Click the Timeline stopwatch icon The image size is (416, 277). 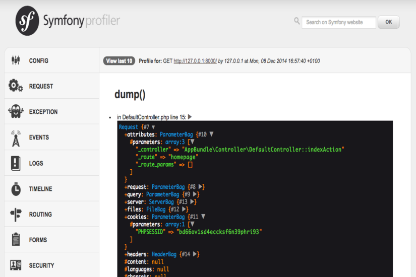point(16,189)
